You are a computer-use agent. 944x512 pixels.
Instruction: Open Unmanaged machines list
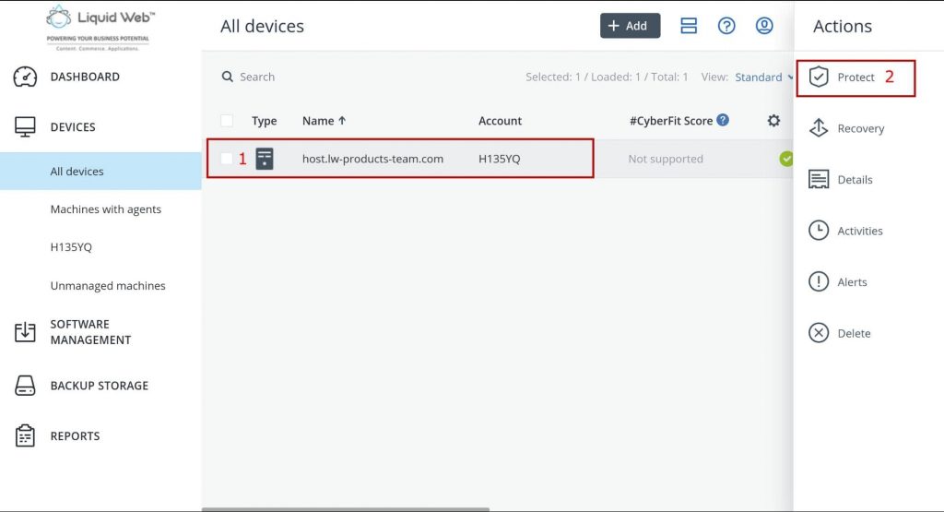pos(108,285)
